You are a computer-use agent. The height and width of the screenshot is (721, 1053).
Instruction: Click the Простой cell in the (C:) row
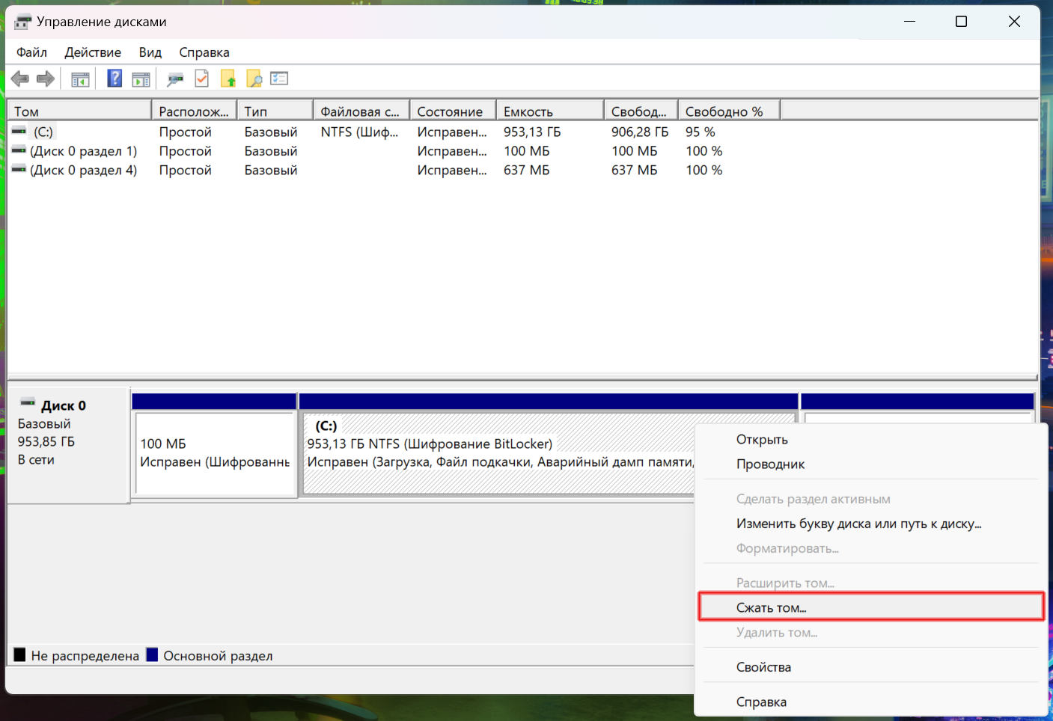(x=186, y=132)
